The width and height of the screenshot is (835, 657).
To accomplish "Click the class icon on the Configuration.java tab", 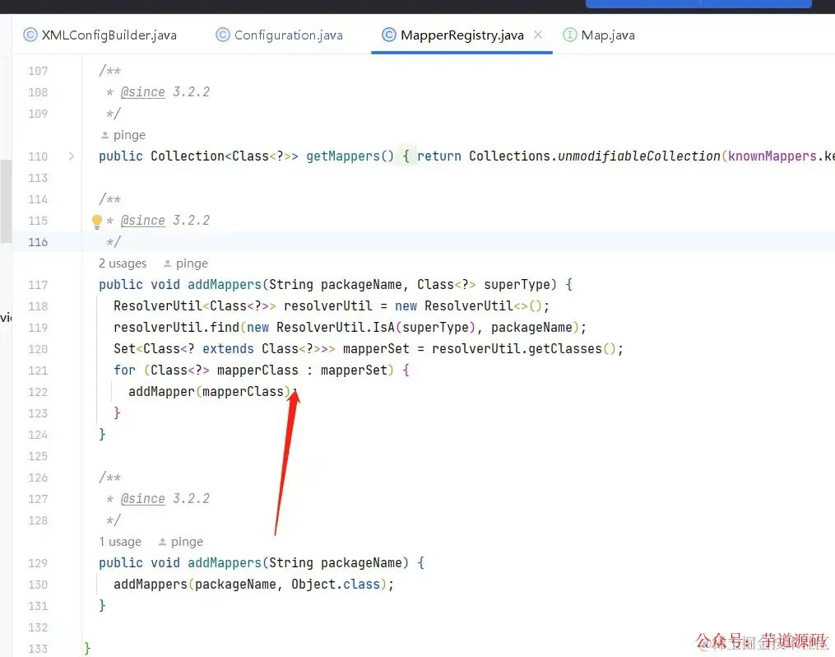I will click(x=223, y=35).
